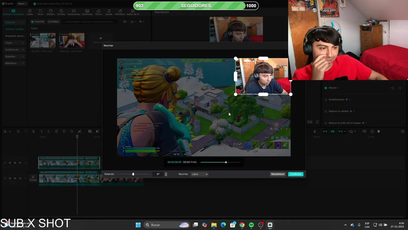Click the Rotación slider handle
The height and width of the screenshot is (230, 408).
tap(133, 174)
